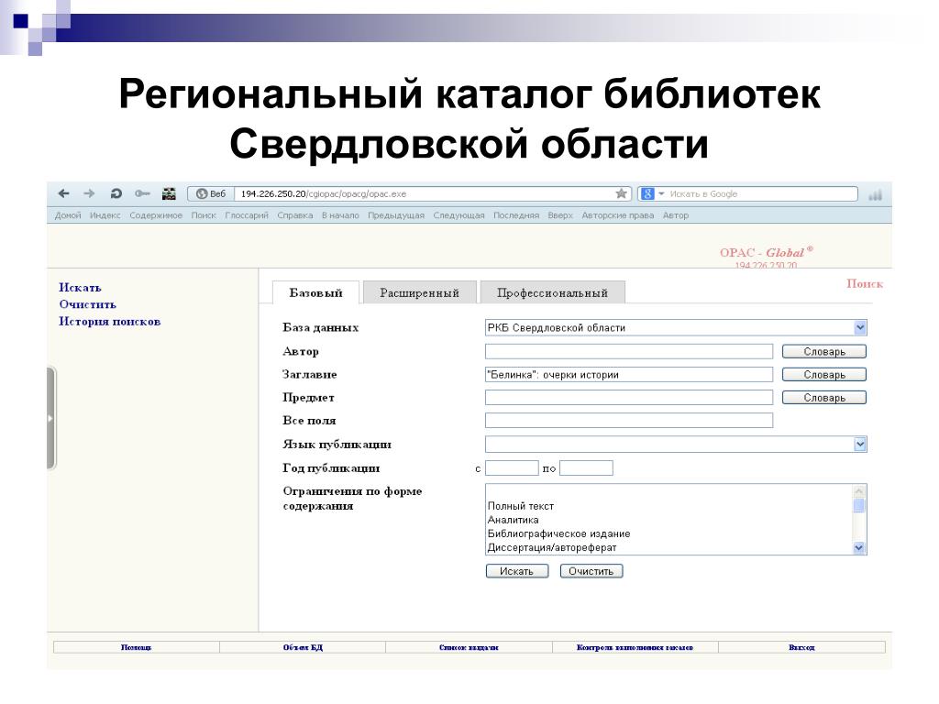Click the image toggle icon in toolbar
The height and width of the screenshot is (704, 939).
coord(169,193)
